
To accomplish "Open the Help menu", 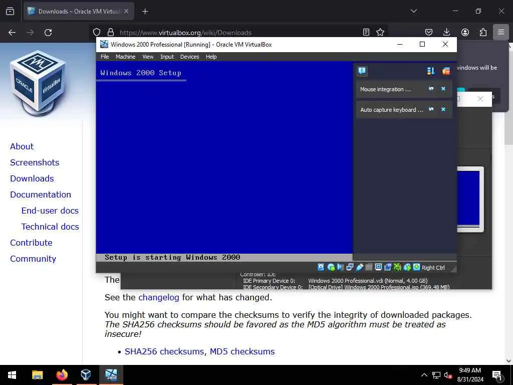I will [211, 57].
